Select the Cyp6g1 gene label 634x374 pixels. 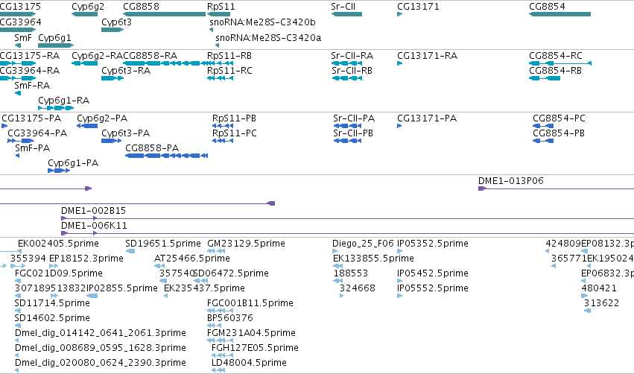[54, 38]
